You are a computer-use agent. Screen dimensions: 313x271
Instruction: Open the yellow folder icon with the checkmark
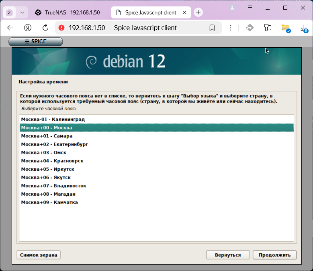(286, 28)
